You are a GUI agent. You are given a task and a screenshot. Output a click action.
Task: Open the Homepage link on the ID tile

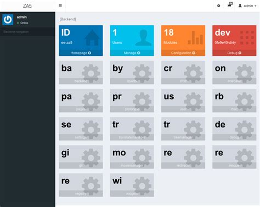point(81,53)
